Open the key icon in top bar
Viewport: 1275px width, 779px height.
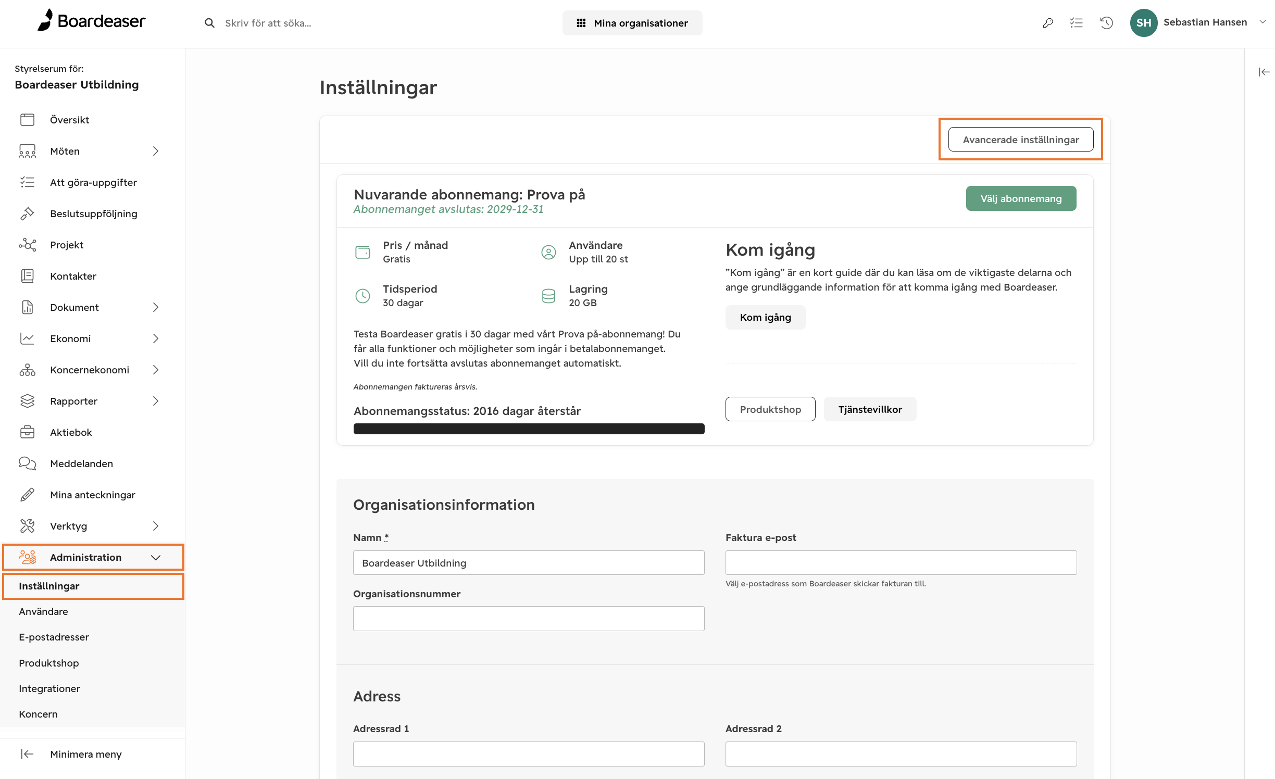[x=1048, y=23]
